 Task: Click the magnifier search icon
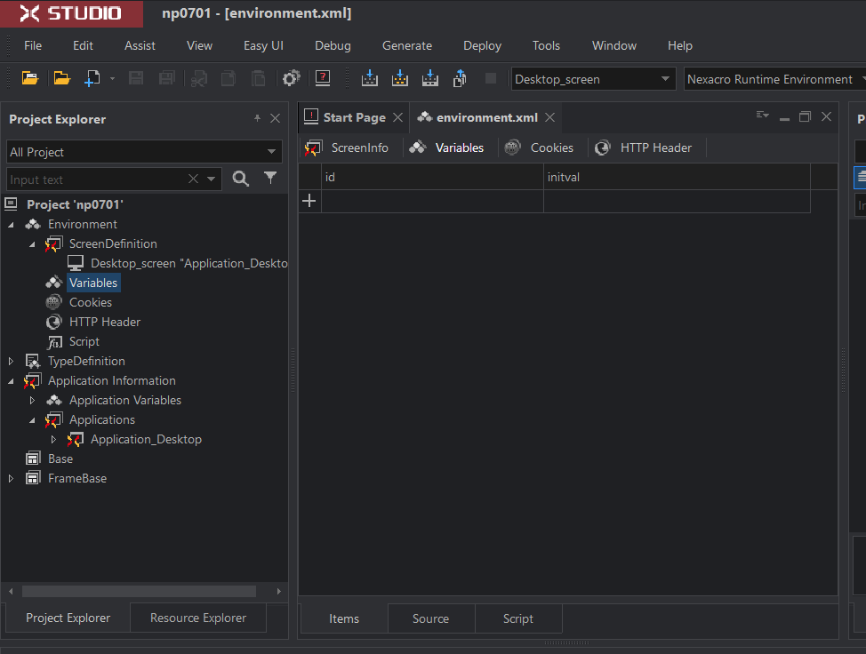pyautogui.click(x=240, y=179)
